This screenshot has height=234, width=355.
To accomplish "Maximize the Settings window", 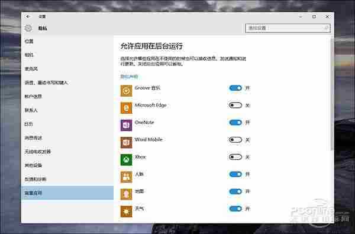I will [x=314, y=17].
